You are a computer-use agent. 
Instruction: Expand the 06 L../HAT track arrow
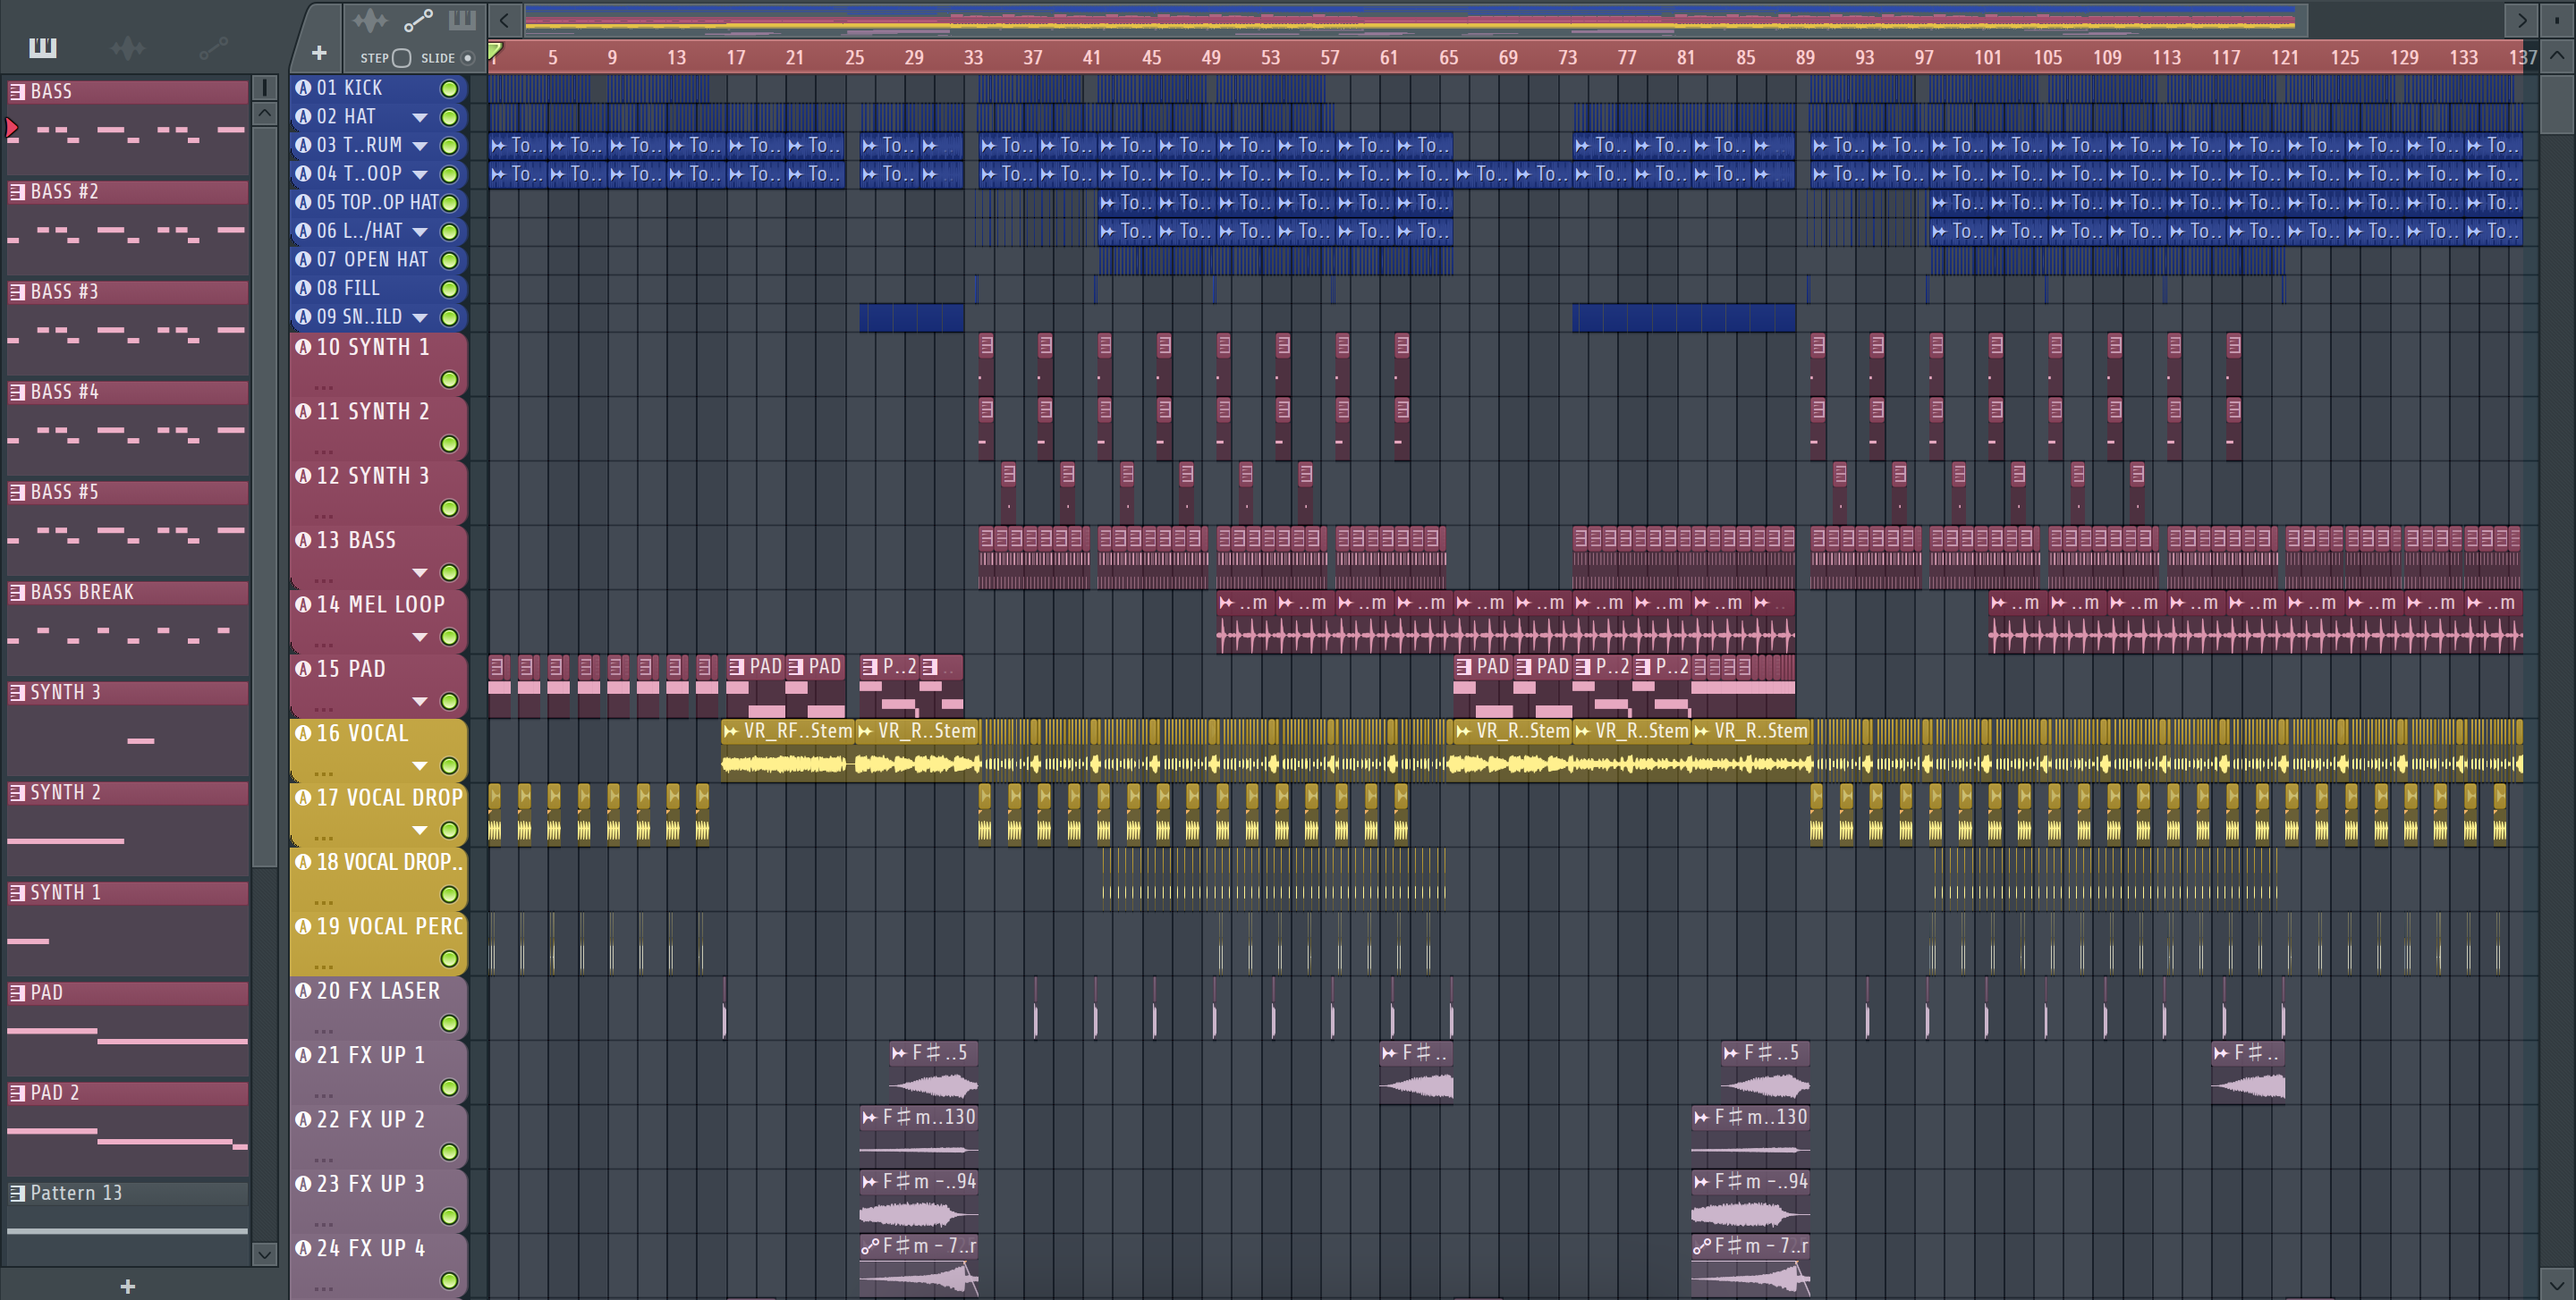tap(420, 232)
